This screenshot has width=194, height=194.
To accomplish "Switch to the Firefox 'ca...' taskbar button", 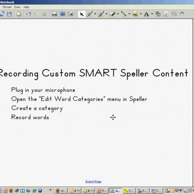I will coord(61,191).
